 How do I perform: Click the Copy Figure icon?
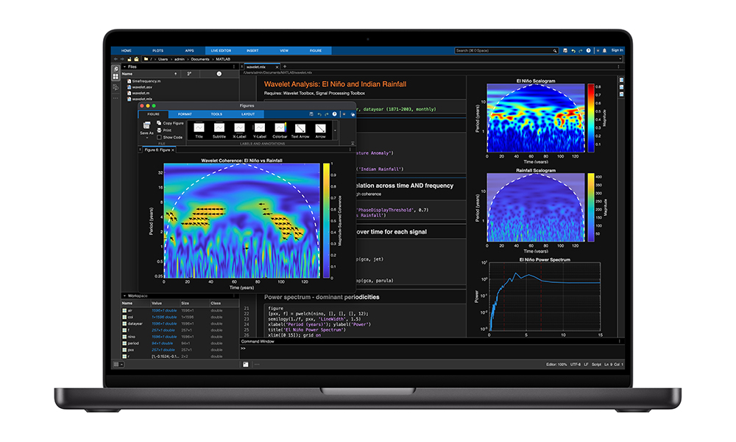(x=159, y=123)
